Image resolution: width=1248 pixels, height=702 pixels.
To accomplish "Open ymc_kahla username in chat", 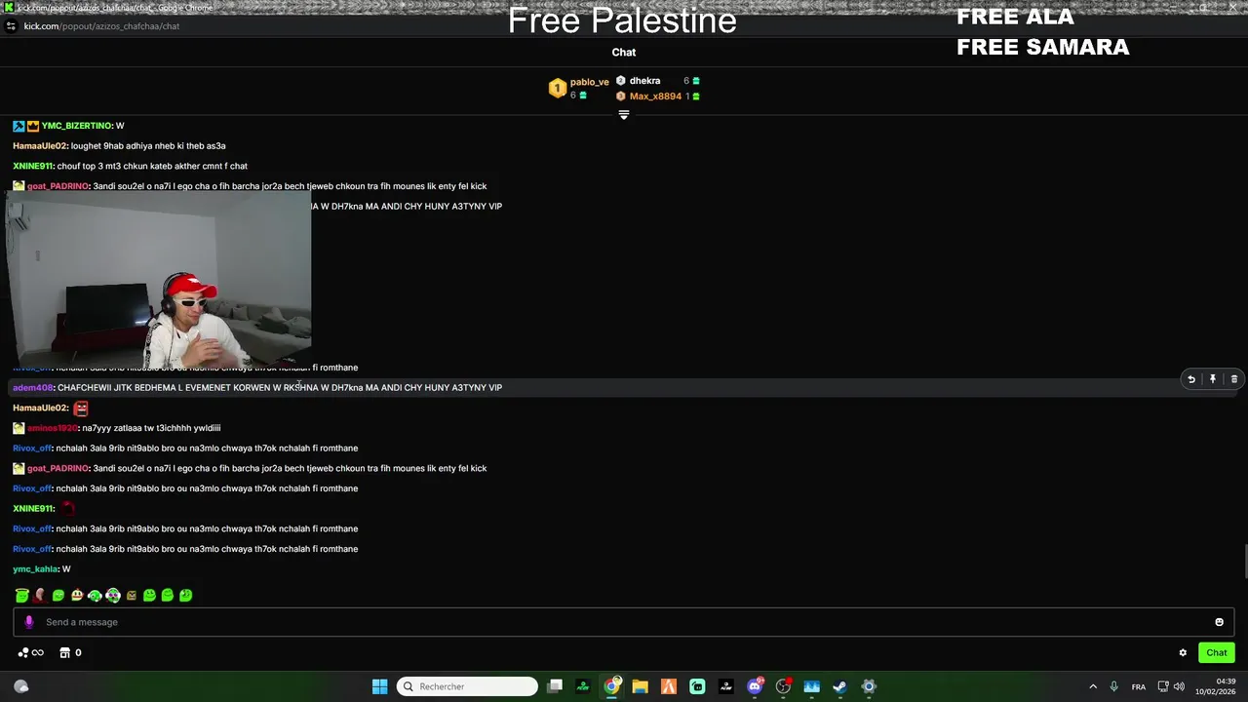I will [x=35, y=569].
